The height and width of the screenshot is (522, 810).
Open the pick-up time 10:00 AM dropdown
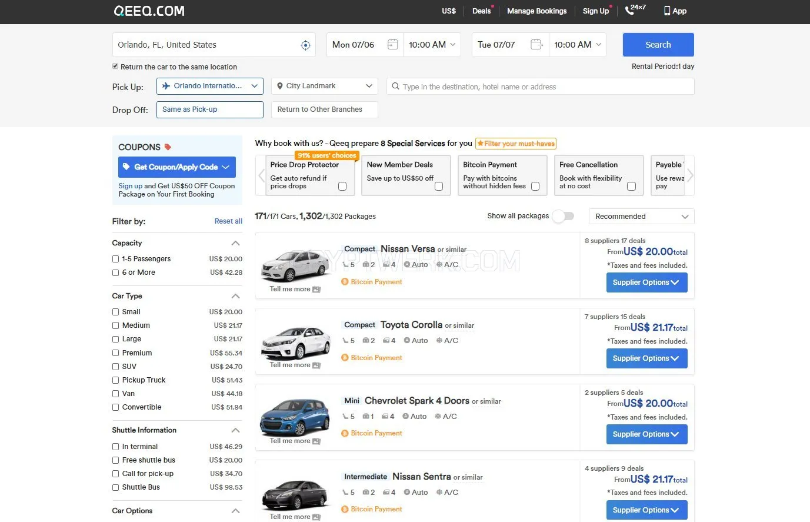click(432, 45)
